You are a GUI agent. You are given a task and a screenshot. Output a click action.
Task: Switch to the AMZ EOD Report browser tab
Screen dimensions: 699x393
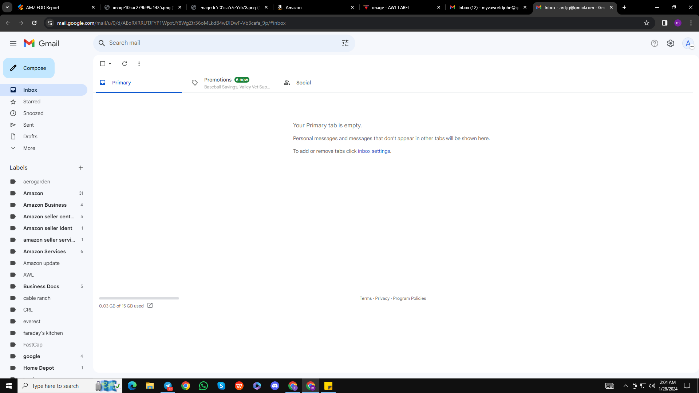tap(56, 7)
